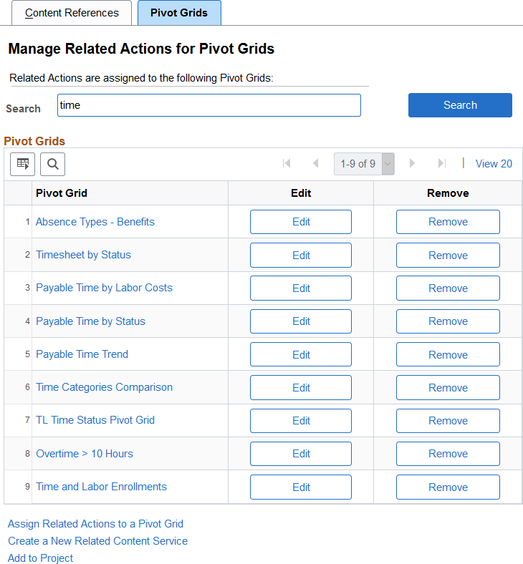The image size is (523, 564).
Task: Click Assign Related Actions to a Pivot Grid
Action: point(95,524)
